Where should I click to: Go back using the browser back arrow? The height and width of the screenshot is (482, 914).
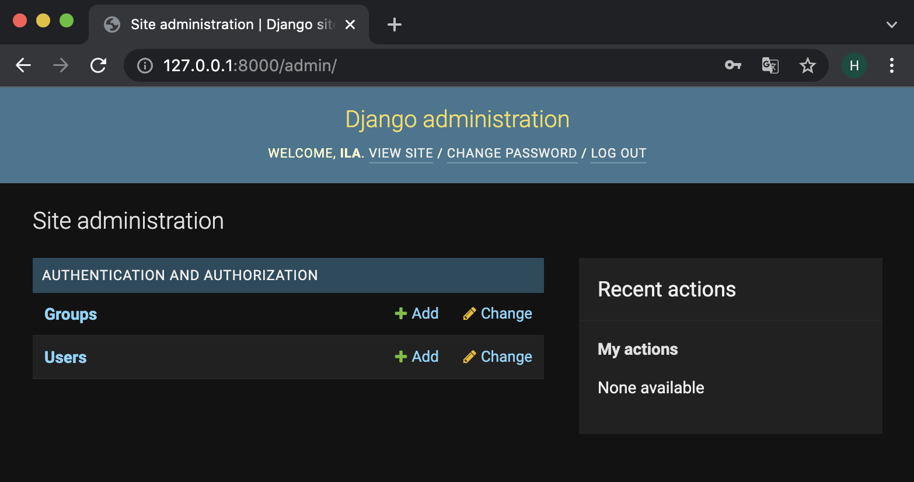(23, 65)
